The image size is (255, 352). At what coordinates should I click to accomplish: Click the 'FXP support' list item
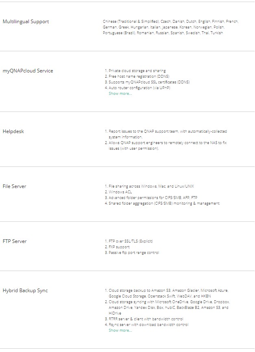[x=119, y=247]
